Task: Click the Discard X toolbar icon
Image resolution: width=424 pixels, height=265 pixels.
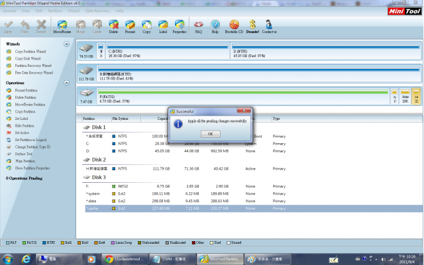Action: click(x=41, y=26)
